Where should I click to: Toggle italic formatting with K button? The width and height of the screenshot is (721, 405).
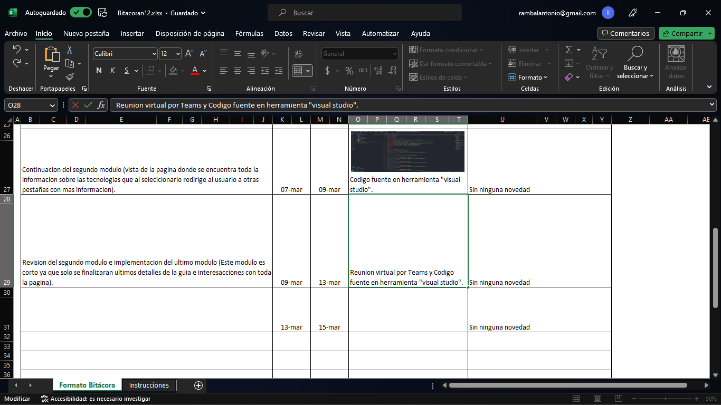click(x=112, y=71)
